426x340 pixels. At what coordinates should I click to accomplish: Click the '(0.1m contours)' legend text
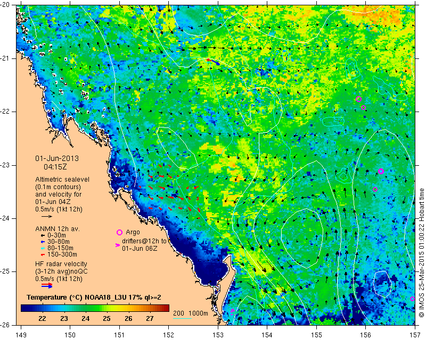click(58, 187)
